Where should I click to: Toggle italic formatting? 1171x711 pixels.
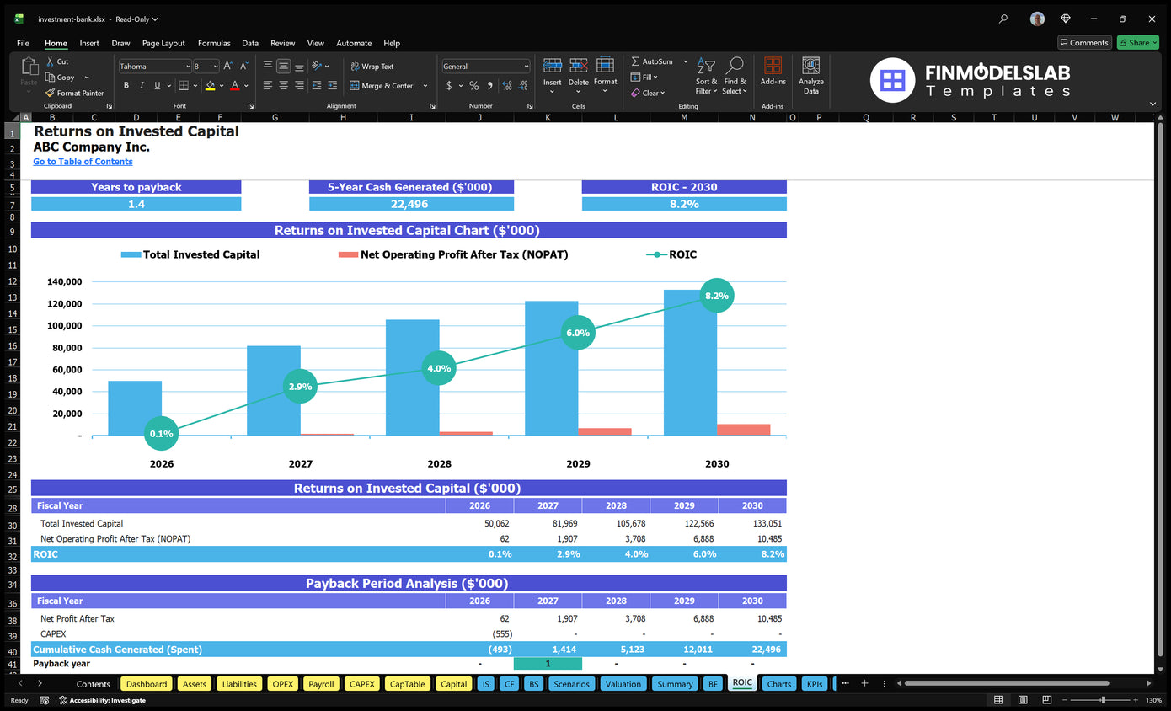coord(142,85)
